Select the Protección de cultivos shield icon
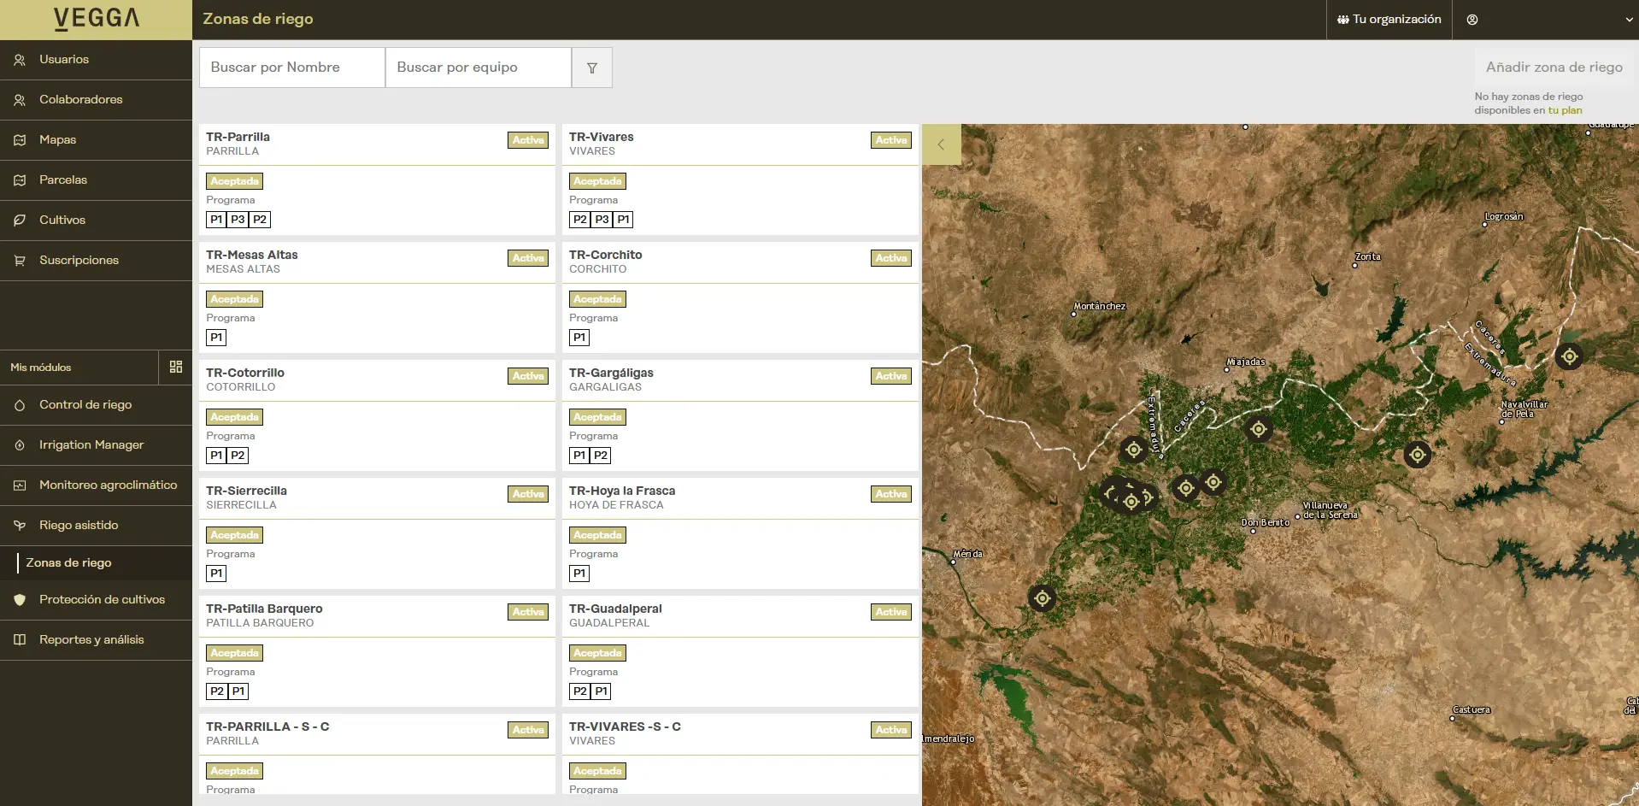Screen dimensions: 1639x806 pyautogui.click(x=20, y=600)
